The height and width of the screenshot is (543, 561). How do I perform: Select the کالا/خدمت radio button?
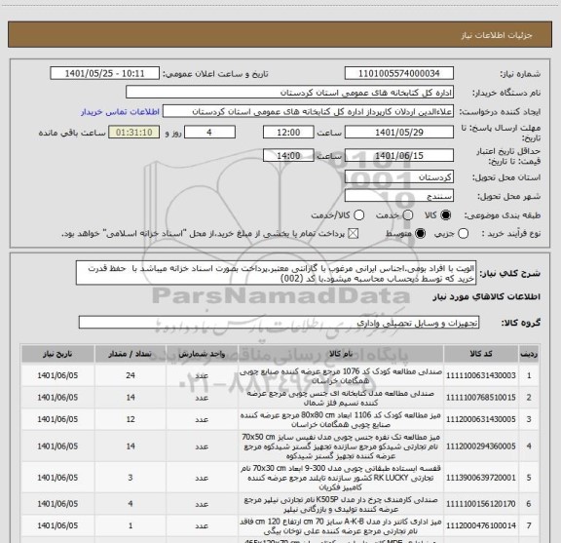tap(358, 215)
